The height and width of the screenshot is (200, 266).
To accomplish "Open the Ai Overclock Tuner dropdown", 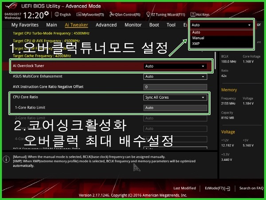I will coord(175,66).
